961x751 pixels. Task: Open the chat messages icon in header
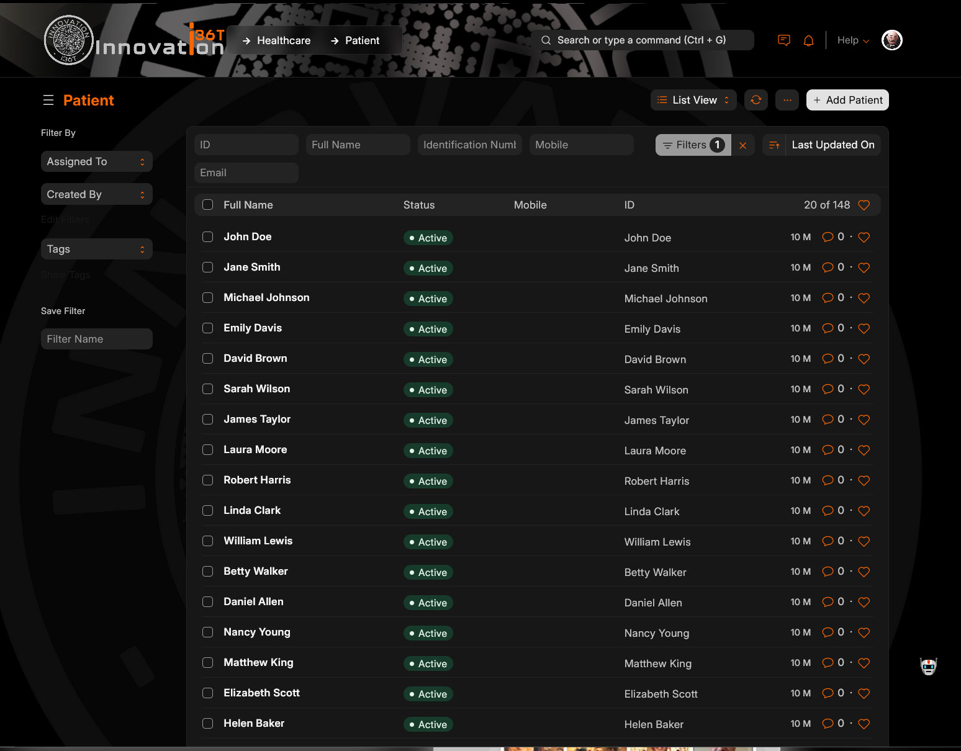784,40
